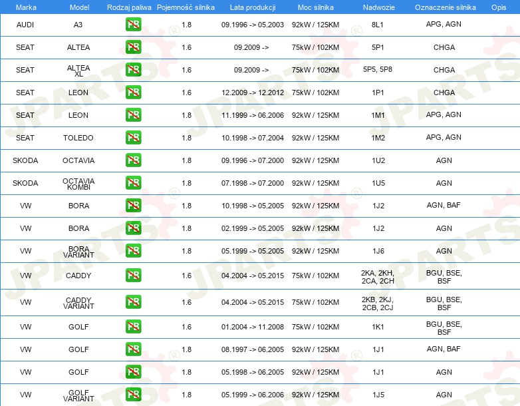Click the date range 08.1997 -> 06.2005

point(253,349)
